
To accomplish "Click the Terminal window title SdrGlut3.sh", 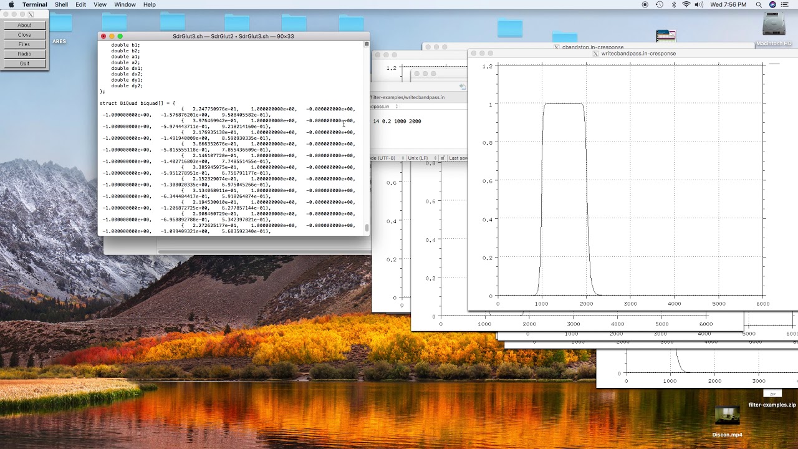I will pyautogui.click(x=233, y=37).
